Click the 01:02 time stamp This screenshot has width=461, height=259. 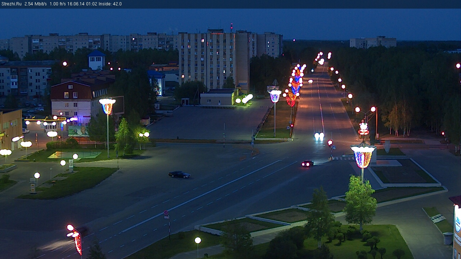pyautogui.click(x=91, y=4)
